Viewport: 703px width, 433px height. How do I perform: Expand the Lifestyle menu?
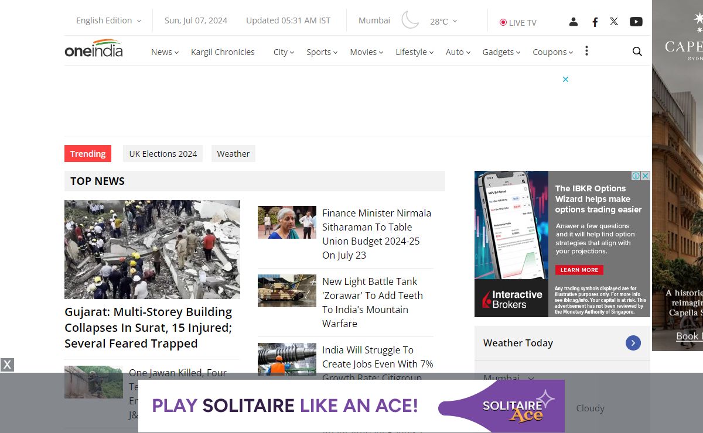click(414, 51)
